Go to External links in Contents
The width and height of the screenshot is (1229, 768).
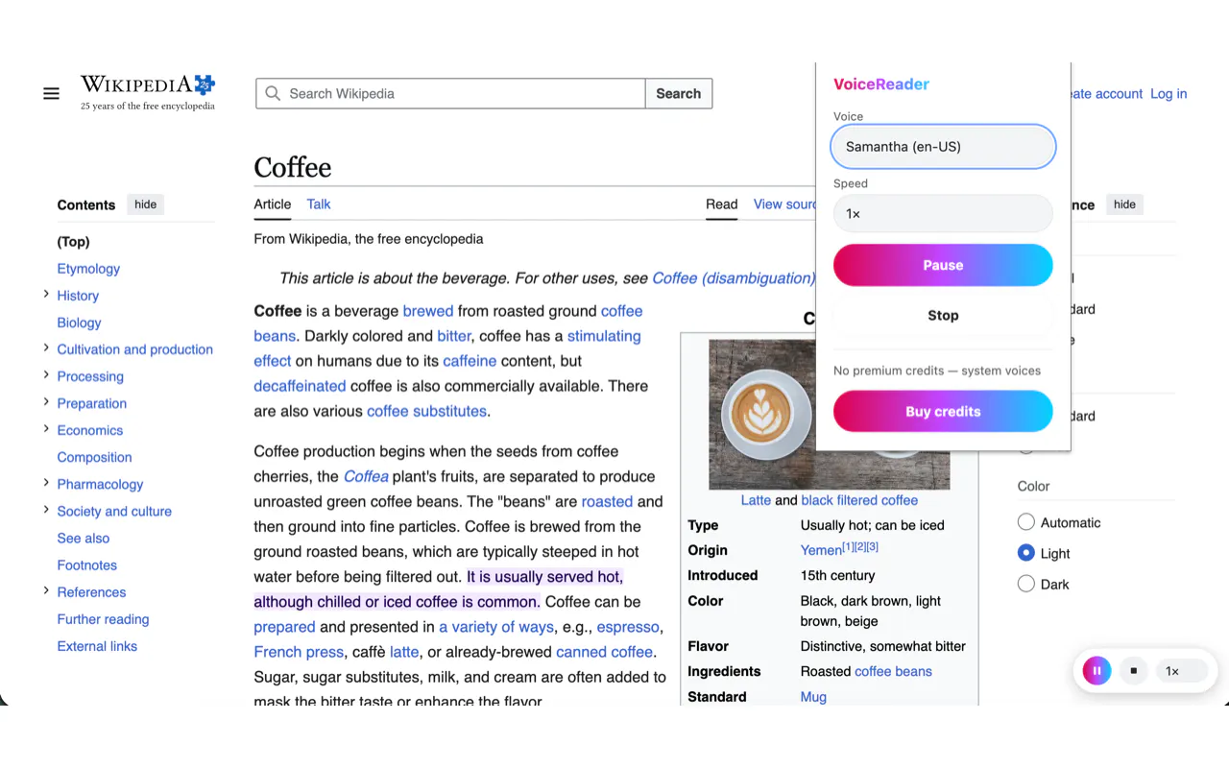click(97, 646)
